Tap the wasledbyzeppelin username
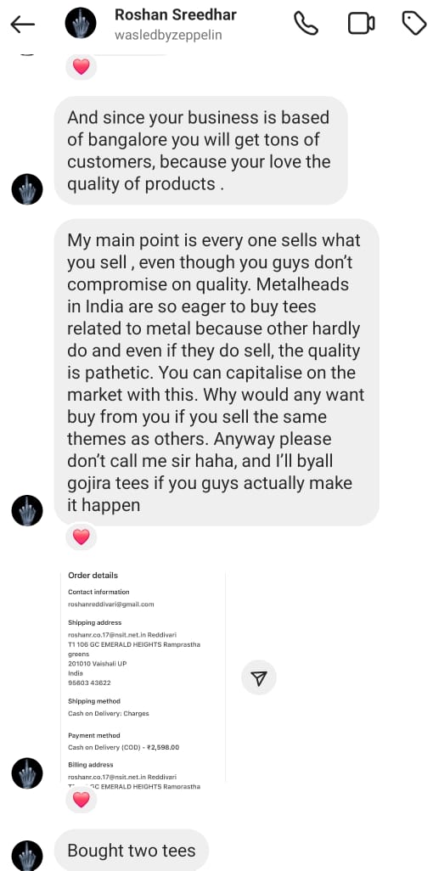The width and height of the screenshot is (433, 871). point(168,35)
